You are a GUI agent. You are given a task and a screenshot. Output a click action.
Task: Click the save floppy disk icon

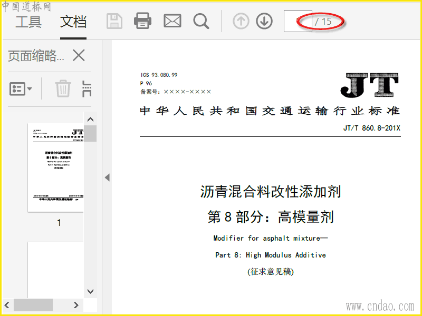114,21
